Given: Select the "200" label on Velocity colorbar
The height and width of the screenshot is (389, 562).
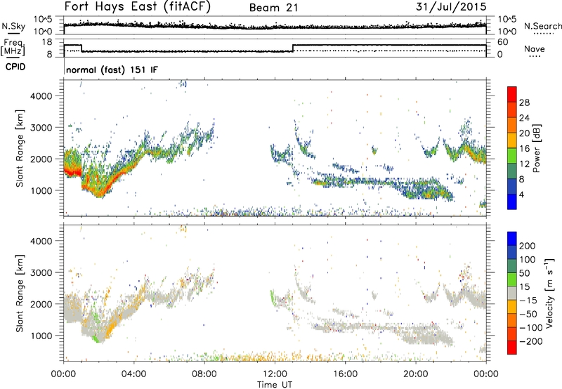Looking at the screenshot, I should click(528, 246).
